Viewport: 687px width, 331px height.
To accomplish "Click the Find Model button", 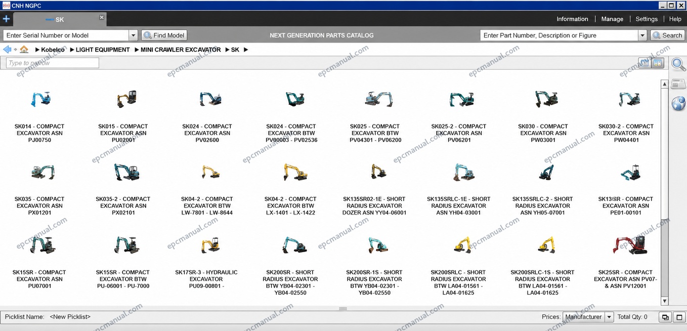I will (164, 35).
